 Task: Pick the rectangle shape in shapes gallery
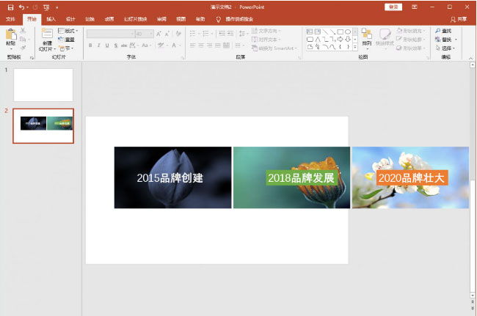tap(341, 32)
